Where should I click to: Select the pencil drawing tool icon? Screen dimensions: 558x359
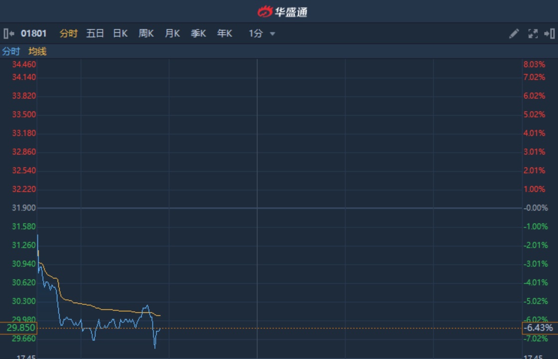(x=514, y=34)
